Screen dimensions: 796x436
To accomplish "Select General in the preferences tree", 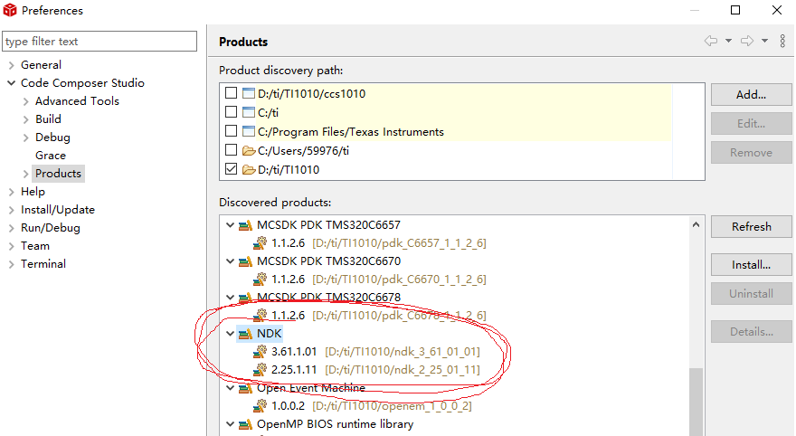I will click(x=41, y=65).
